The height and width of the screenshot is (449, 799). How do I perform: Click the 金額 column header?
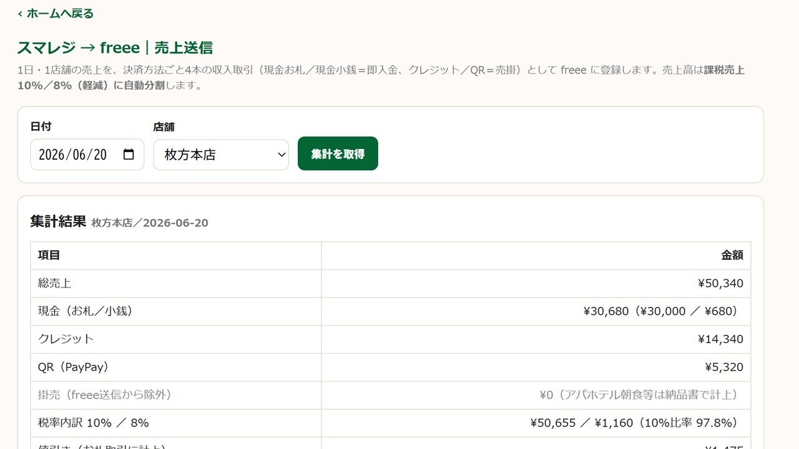point(536,256)
